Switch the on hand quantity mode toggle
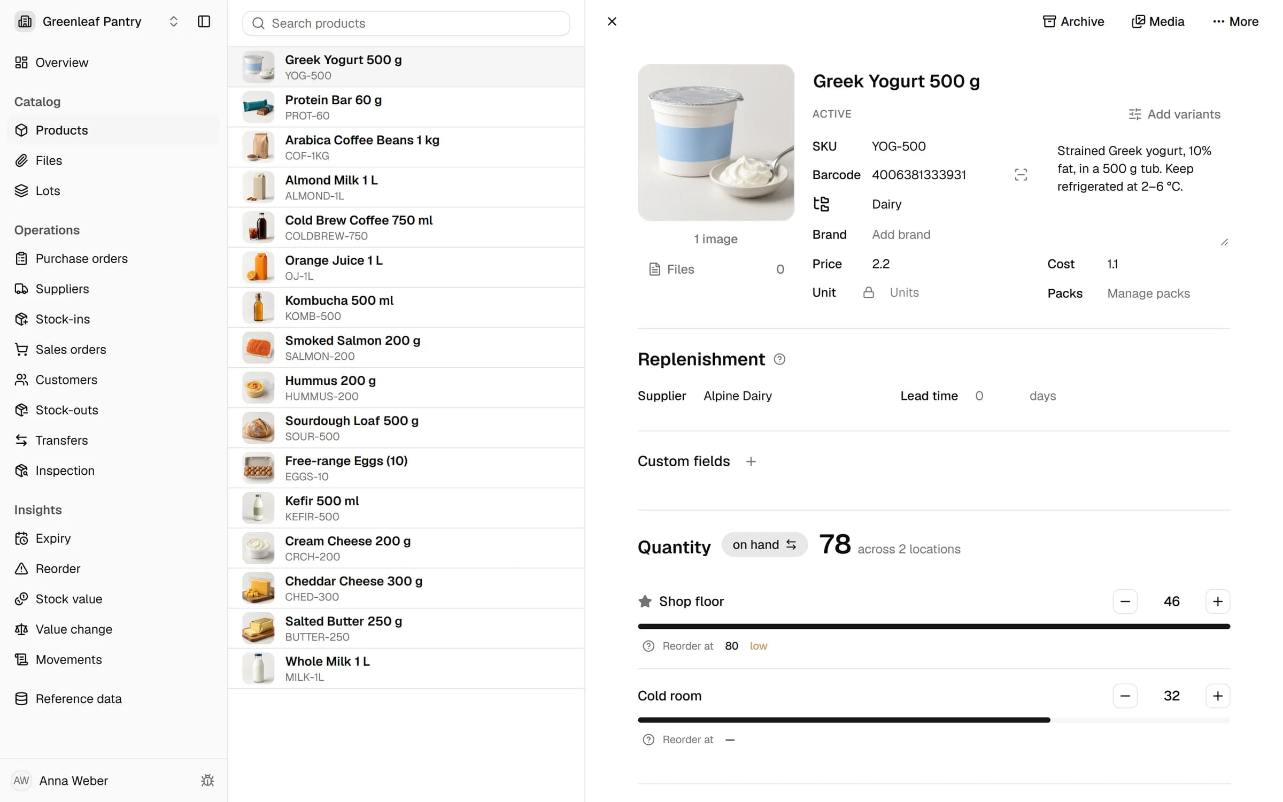The width and height of the screenshot is (1283, 802). [764, 545]
